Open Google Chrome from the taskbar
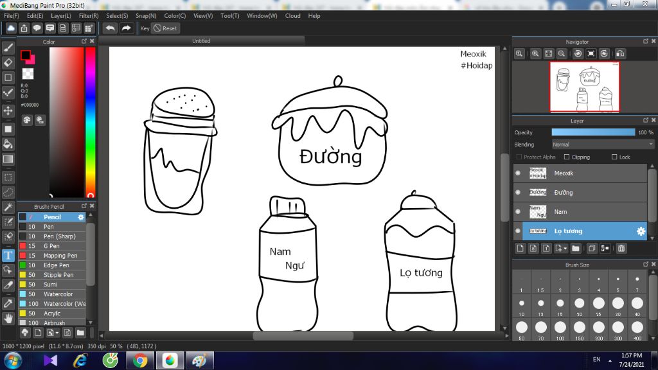 [140, 361]
